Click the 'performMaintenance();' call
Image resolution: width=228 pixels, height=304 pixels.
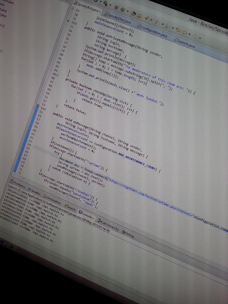(x=78, y=140)
